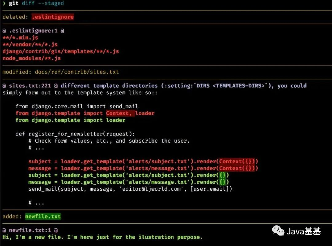Click the '.eslintignore:1' hunk header
332x246 pixels.
coord(33,31)
